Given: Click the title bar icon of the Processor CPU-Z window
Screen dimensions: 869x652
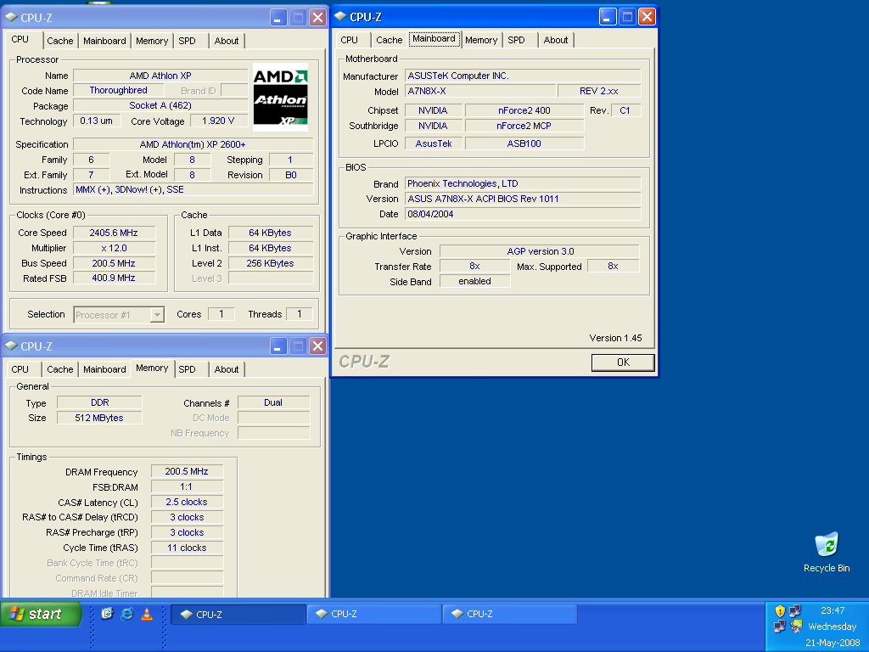Looking at the screenshot, I should tap(11, 17).
